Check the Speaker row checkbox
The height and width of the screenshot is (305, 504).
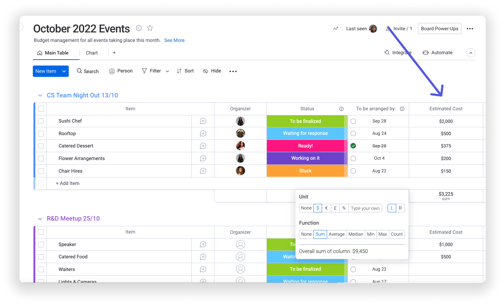[x=41, y=245]
